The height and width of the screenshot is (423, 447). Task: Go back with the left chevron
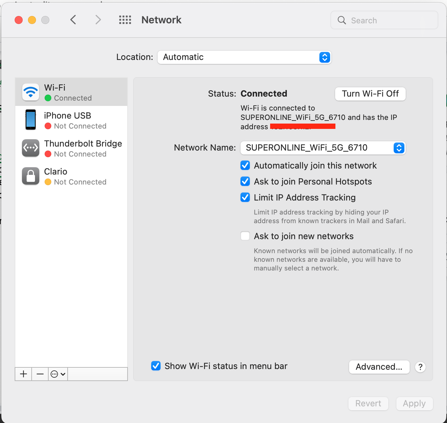pyautogui.click(x=73, y=20)
